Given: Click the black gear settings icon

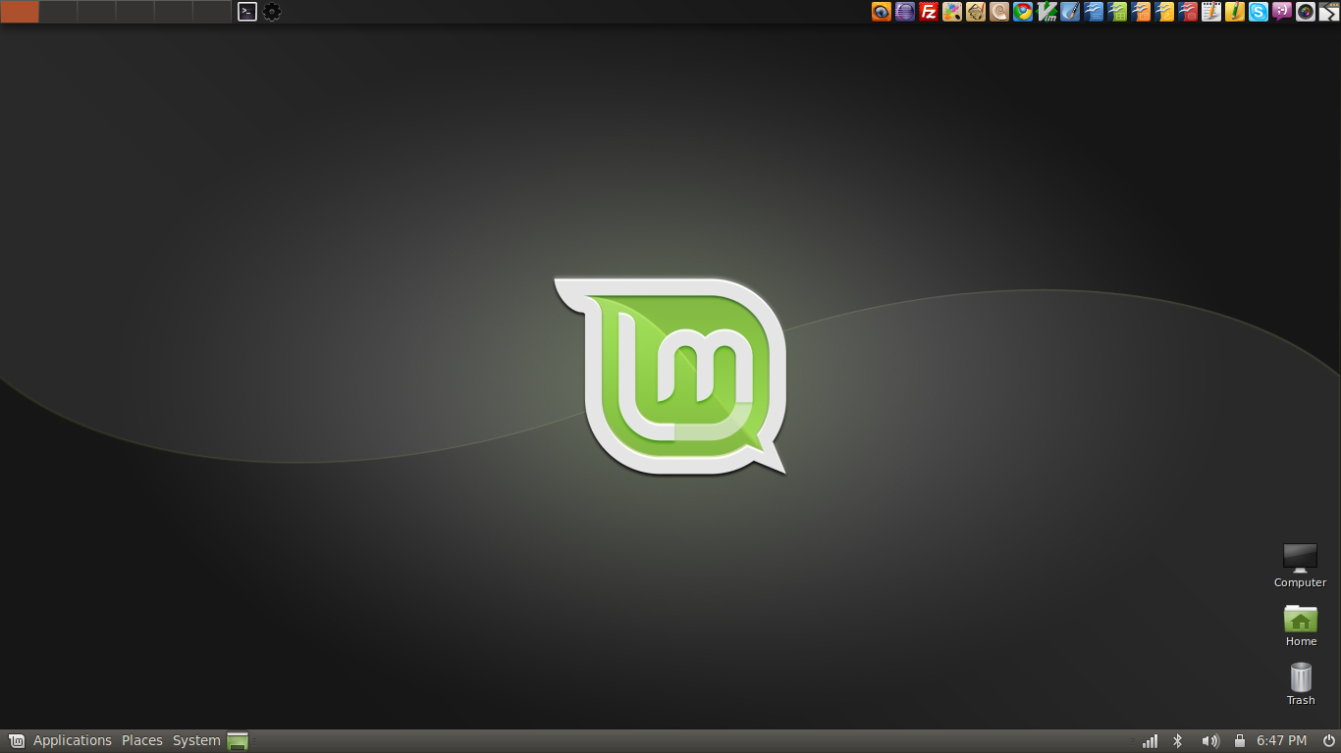Looking at the screenshot, I should tap(272, 12).
